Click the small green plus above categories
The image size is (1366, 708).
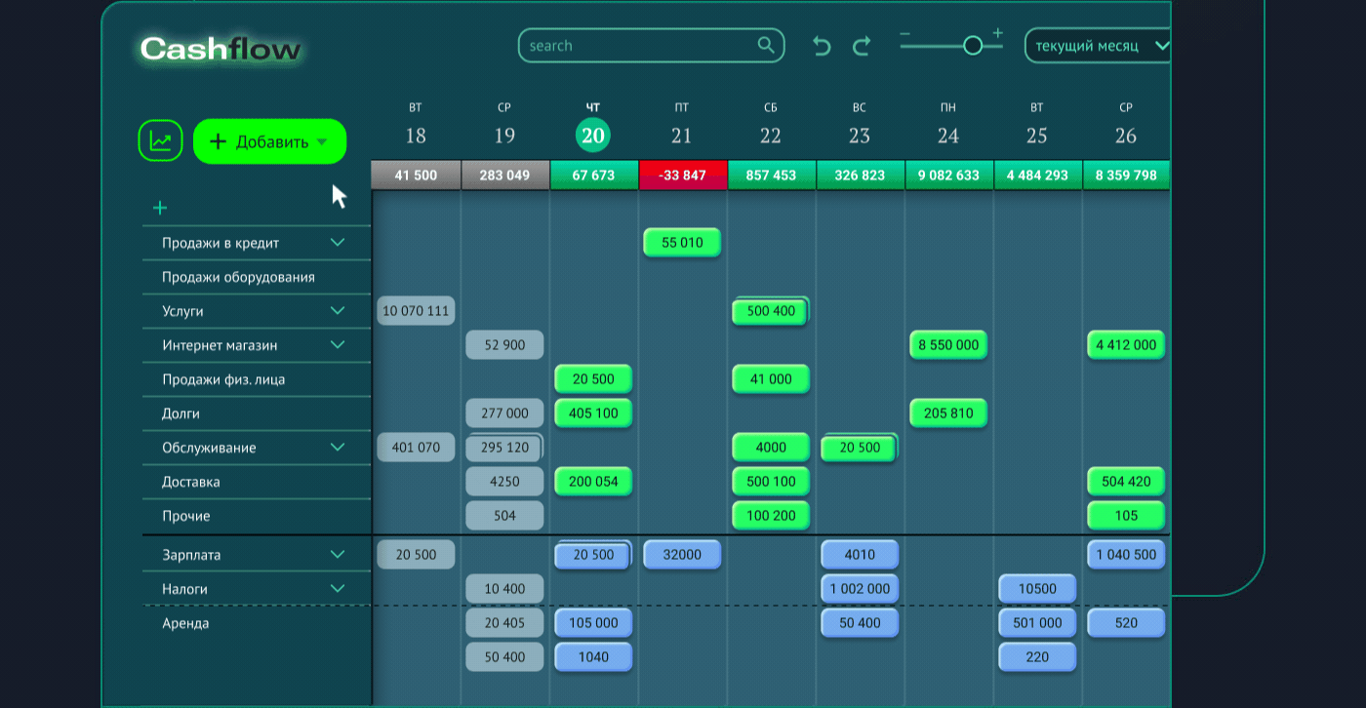coord(160,208)
